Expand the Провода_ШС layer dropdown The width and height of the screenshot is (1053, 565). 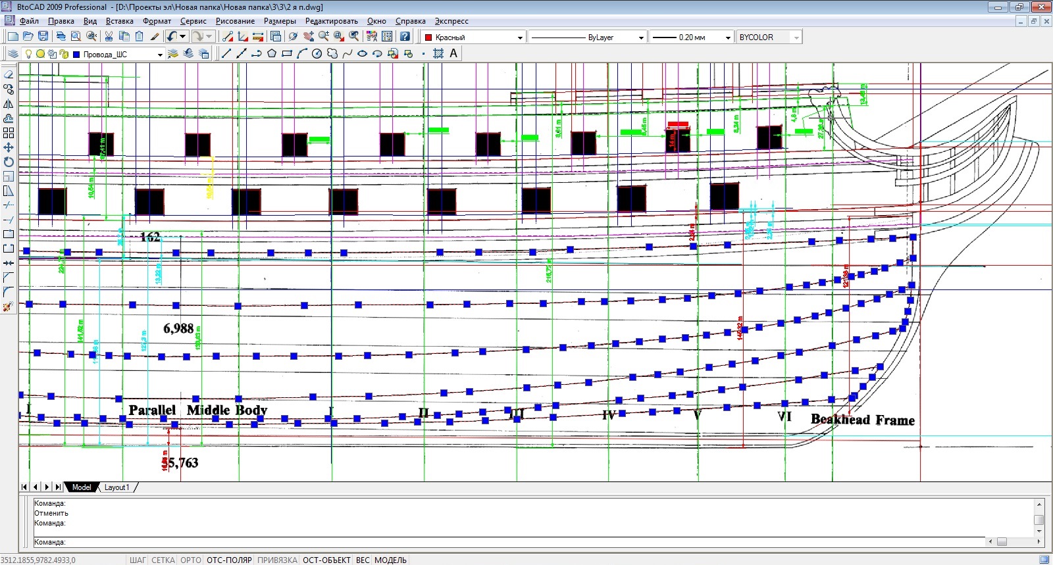(x=160, y=55)
